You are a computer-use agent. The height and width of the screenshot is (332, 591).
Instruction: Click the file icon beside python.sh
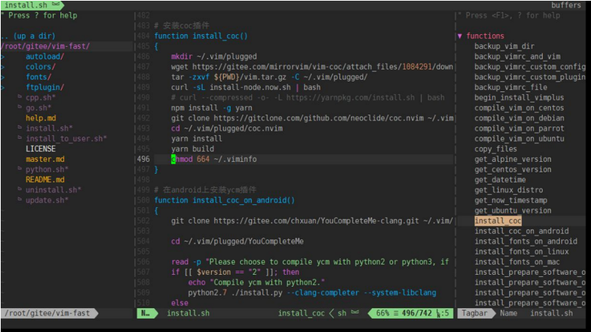pyautogui.click(x=19, y=169)
